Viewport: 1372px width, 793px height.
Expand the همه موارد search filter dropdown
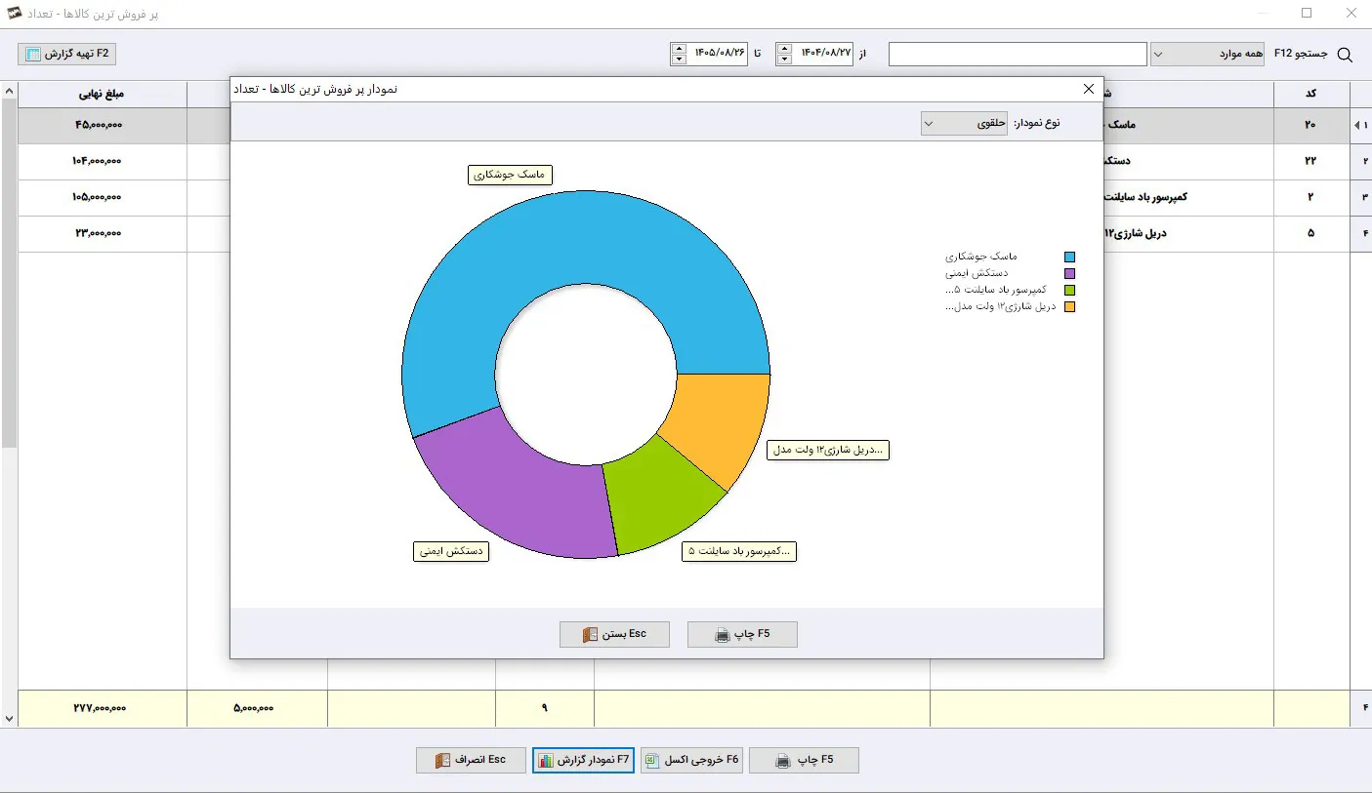pos(1208,55)
